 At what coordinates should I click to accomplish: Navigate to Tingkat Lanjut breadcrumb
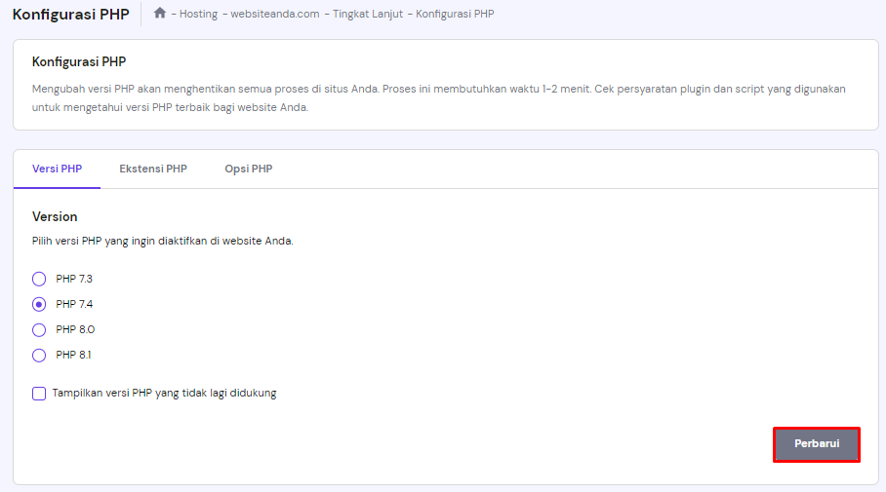[x=367, y=15]
